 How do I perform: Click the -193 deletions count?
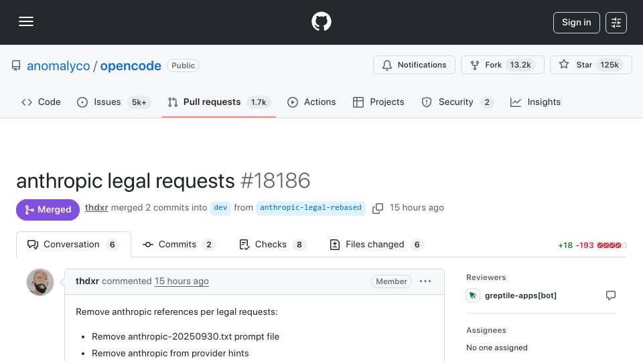(585, 245)
